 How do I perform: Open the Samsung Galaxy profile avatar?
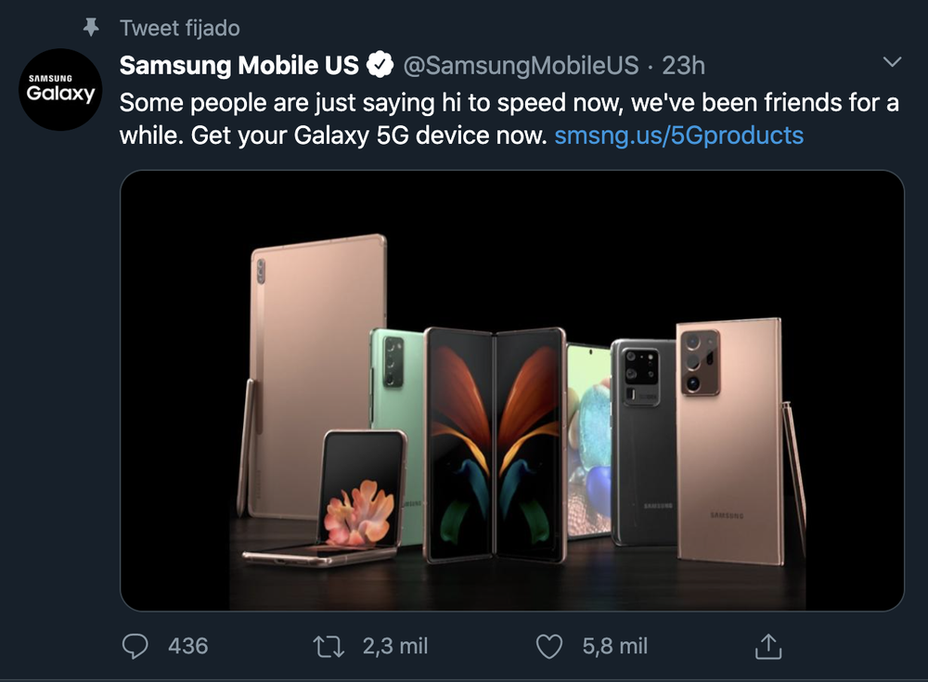click(60, 89)
